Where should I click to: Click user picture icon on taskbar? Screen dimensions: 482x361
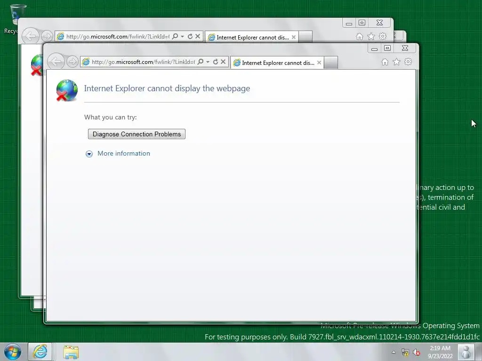pos(466,352)
